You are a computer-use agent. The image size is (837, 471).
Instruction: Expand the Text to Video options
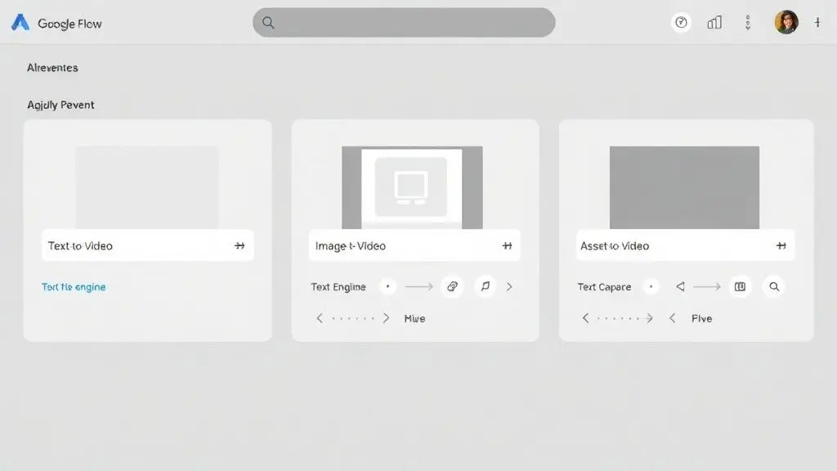[239, 246]
